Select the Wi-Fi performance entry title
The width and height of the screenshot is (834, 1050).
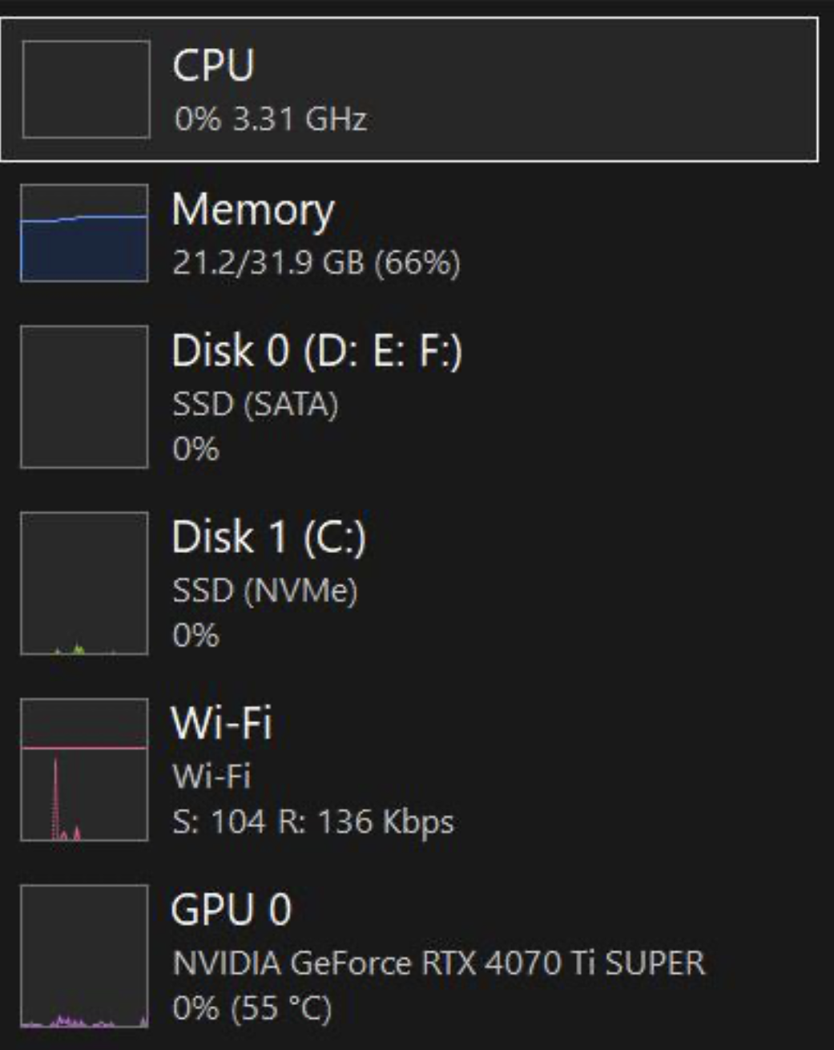pos(222,722)
